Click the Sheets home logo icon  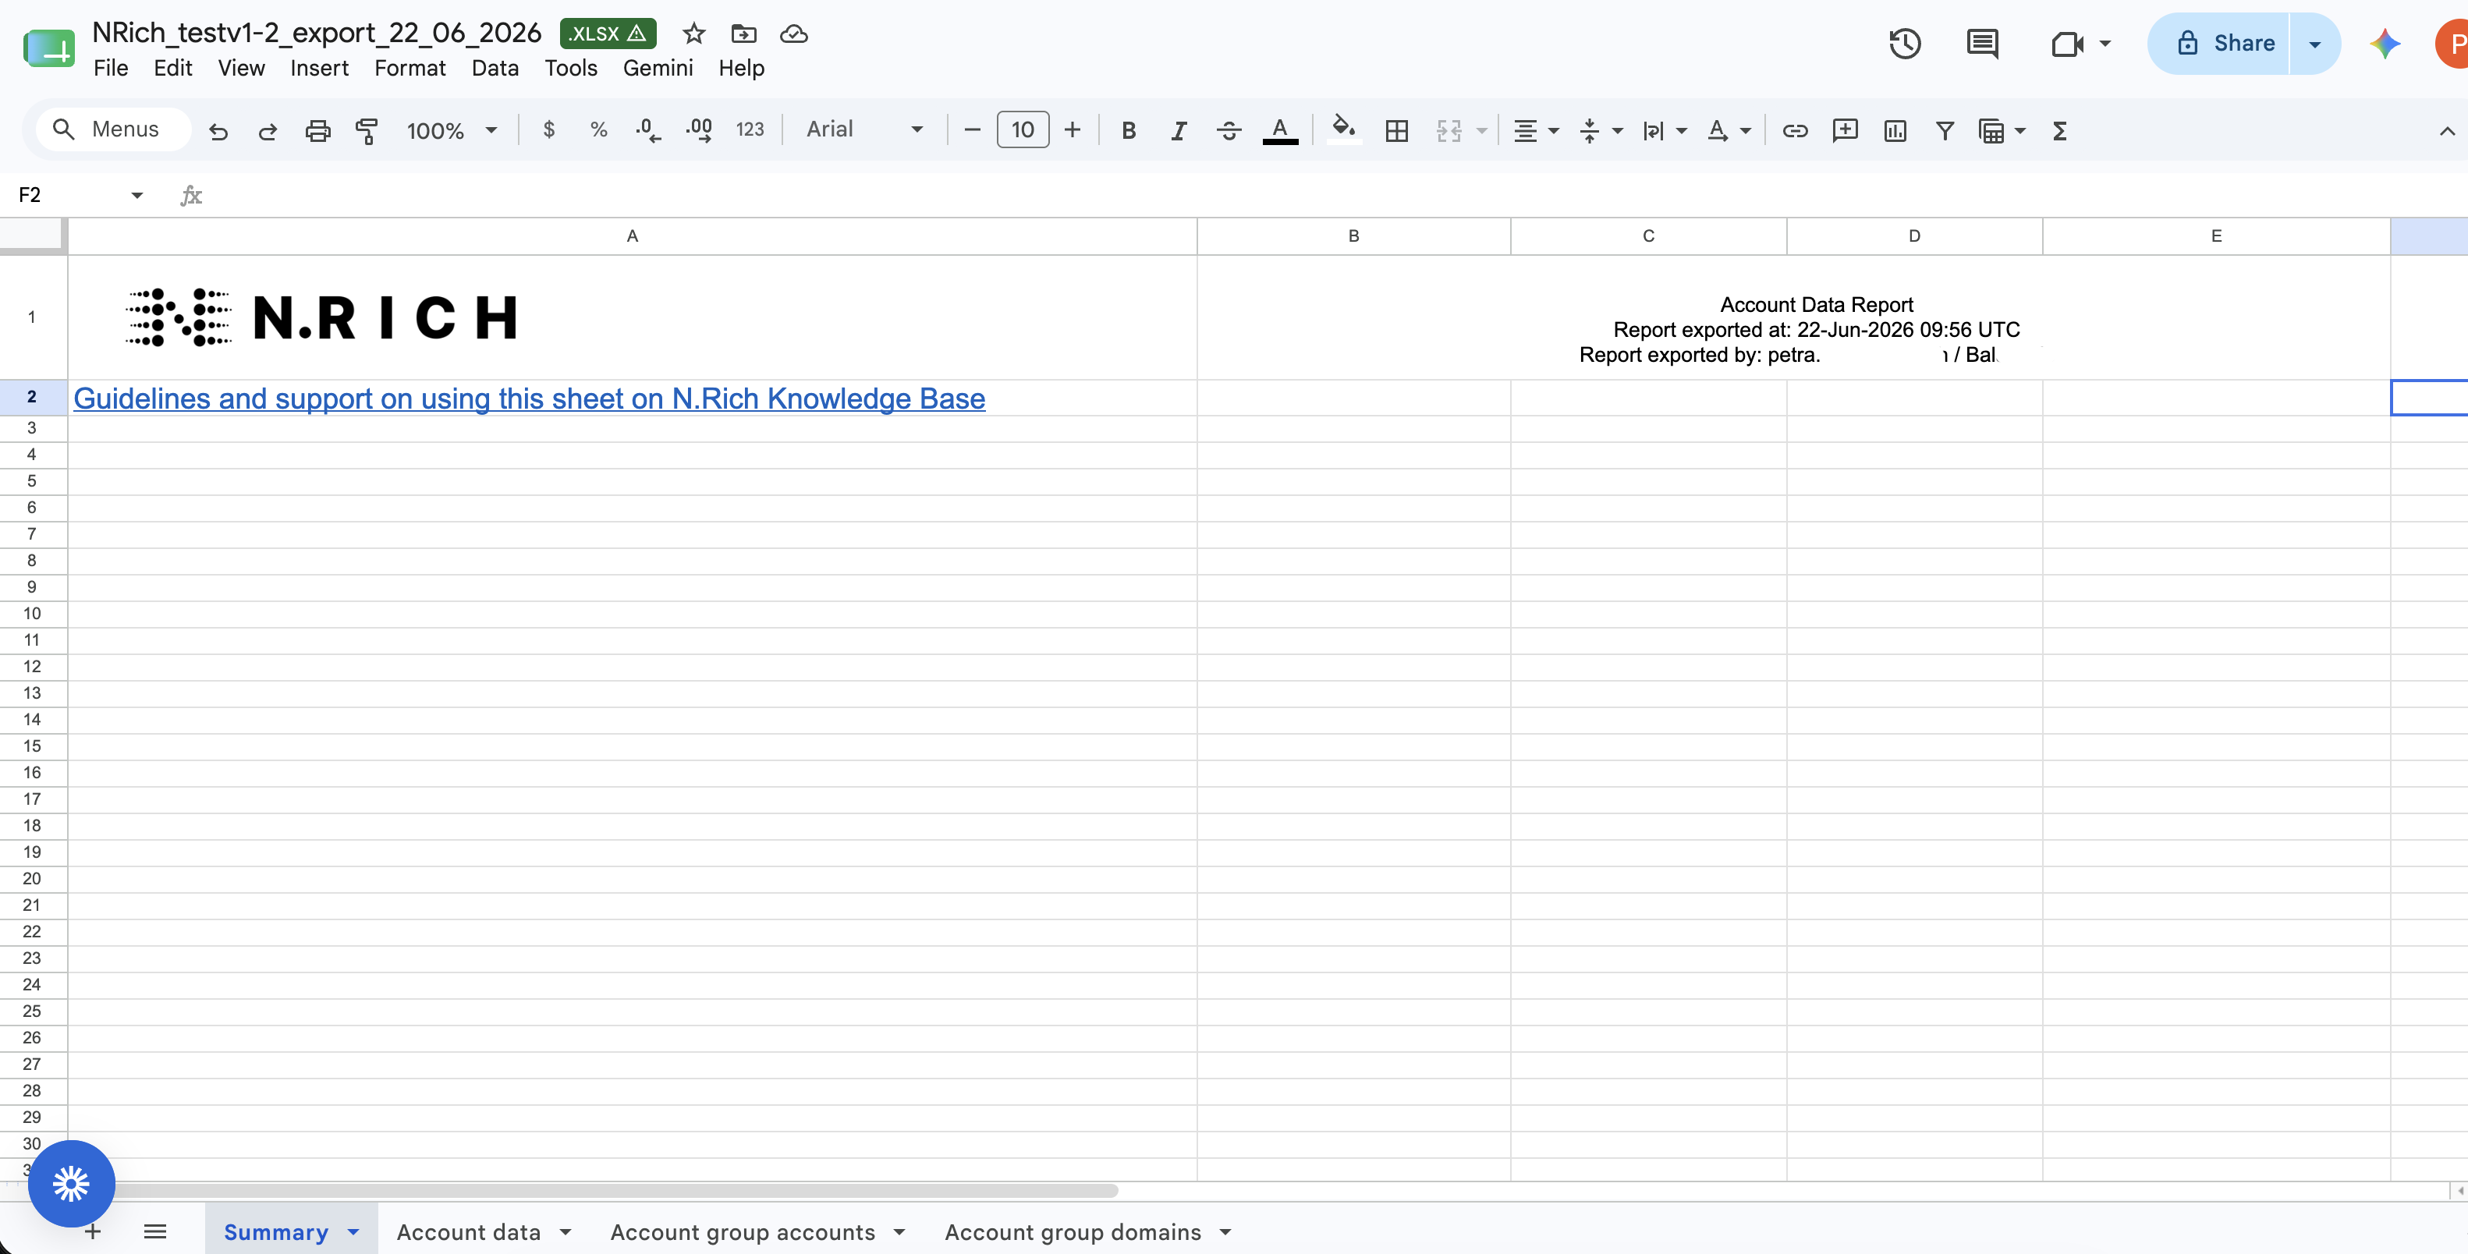pos(49,48)
